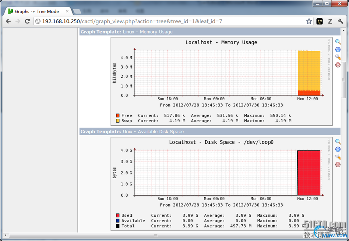Click the vertical scrollbar up arrow

pyautogui.click(x=343, y=31)
